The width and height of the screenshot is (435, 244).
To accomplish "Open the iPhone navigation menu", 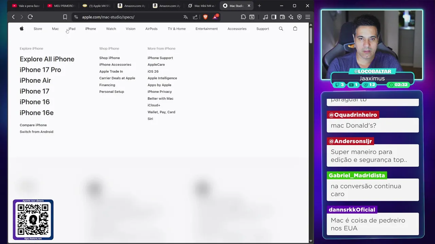I will coord(90,29).
